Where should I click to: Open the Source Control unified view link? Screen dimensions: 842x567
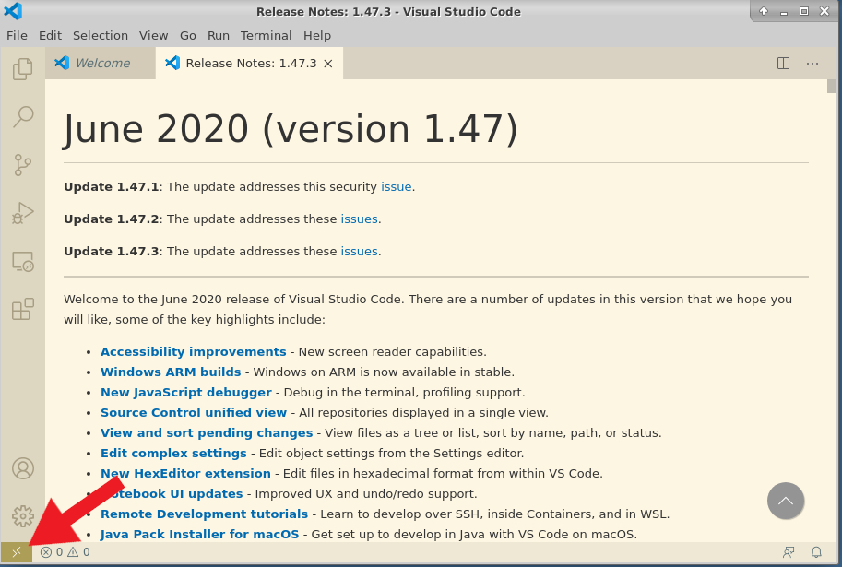pos(194,413)
